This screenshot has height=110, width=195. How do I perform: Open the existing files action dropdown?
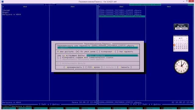point(112,56)
